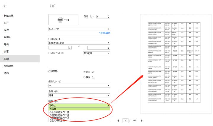Open the A4 paper size dropdown

pos(79,86)
